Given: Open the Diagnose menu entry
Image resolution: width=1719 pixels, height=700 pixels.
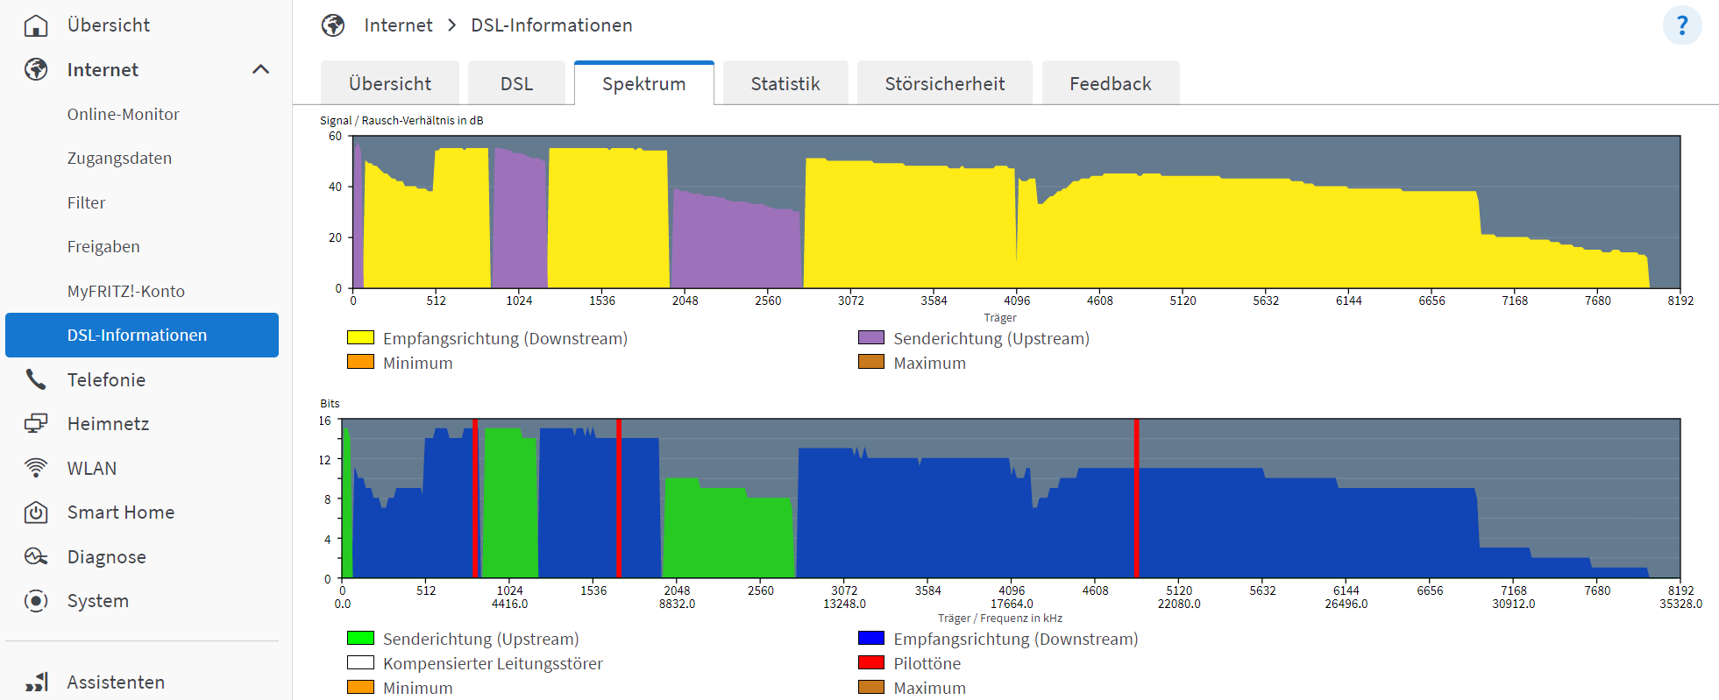Looking at the screenshot, I should click(107, 556).
